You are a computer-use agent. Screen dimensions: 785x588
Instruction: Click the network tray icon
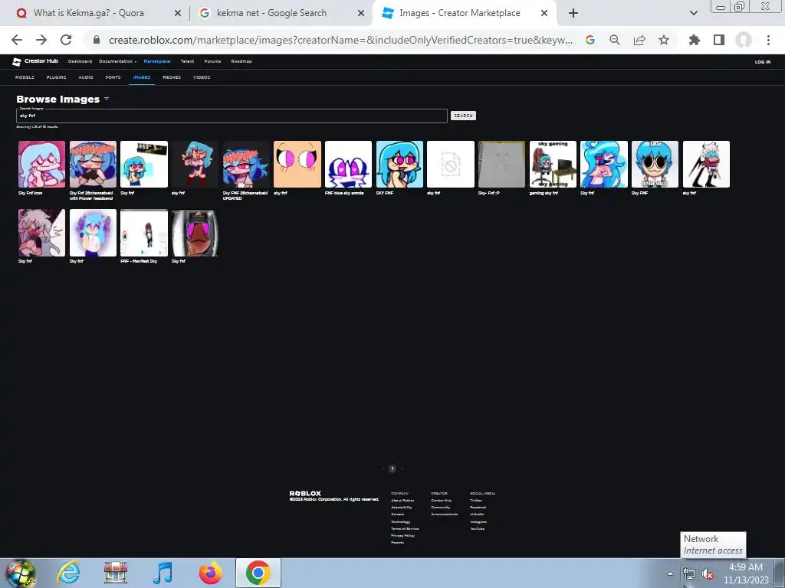pyautogui.click(x=689, y=574)
